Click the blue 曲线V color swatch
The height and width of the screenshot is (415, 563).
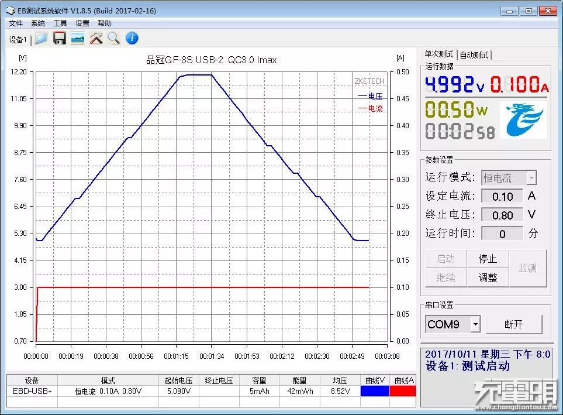(375, 391)
